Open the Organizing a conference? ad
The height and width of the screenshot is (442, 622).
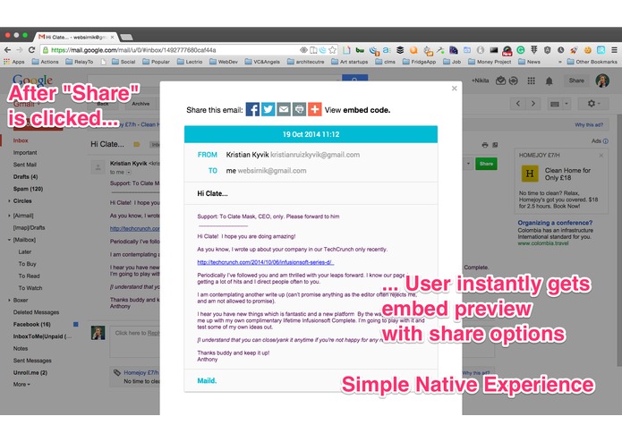pyautogui.click(x=555, y=223)
